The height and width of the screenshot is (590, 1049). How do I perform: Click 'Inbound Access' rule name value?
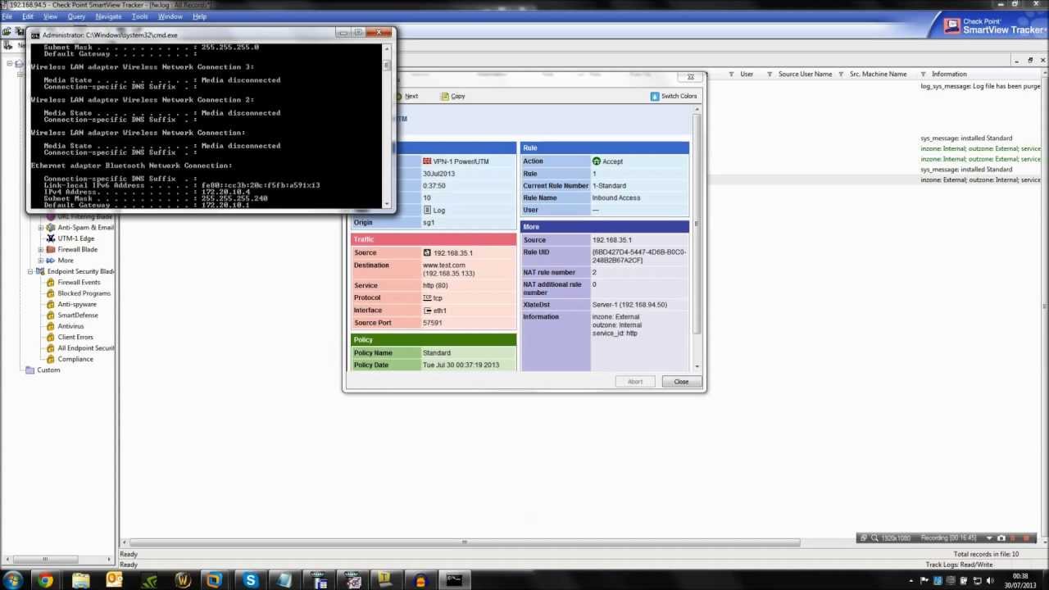[616, 197]
